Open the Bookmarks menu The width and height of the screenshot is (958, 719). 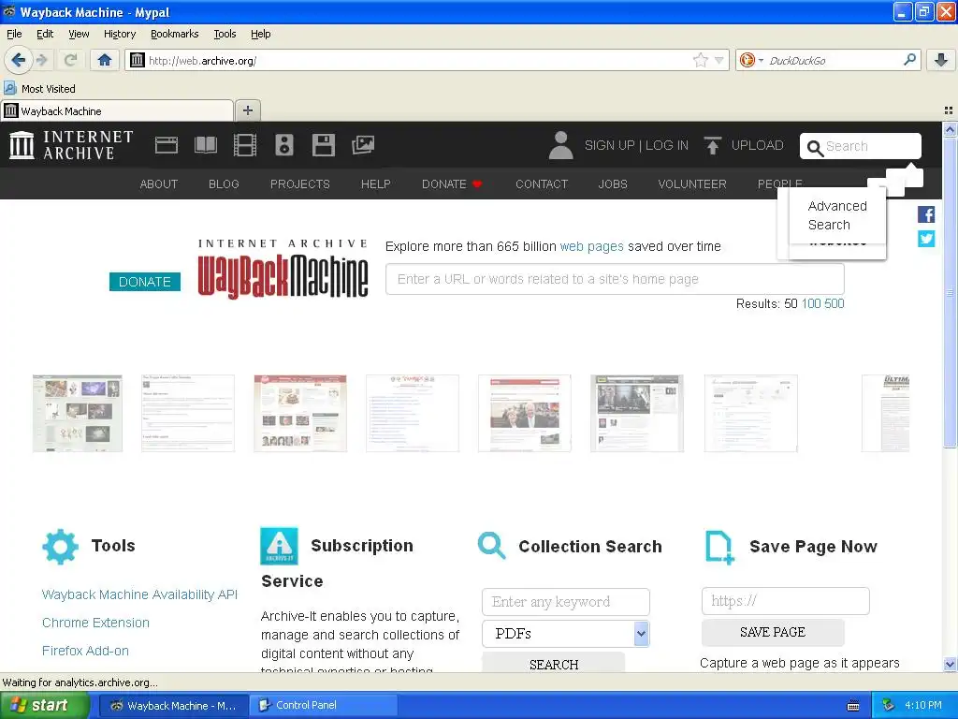click(x=174, y=34)
